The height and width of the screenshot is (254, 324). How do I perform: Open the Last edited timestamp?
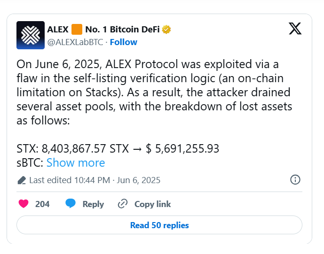(95, 180)
